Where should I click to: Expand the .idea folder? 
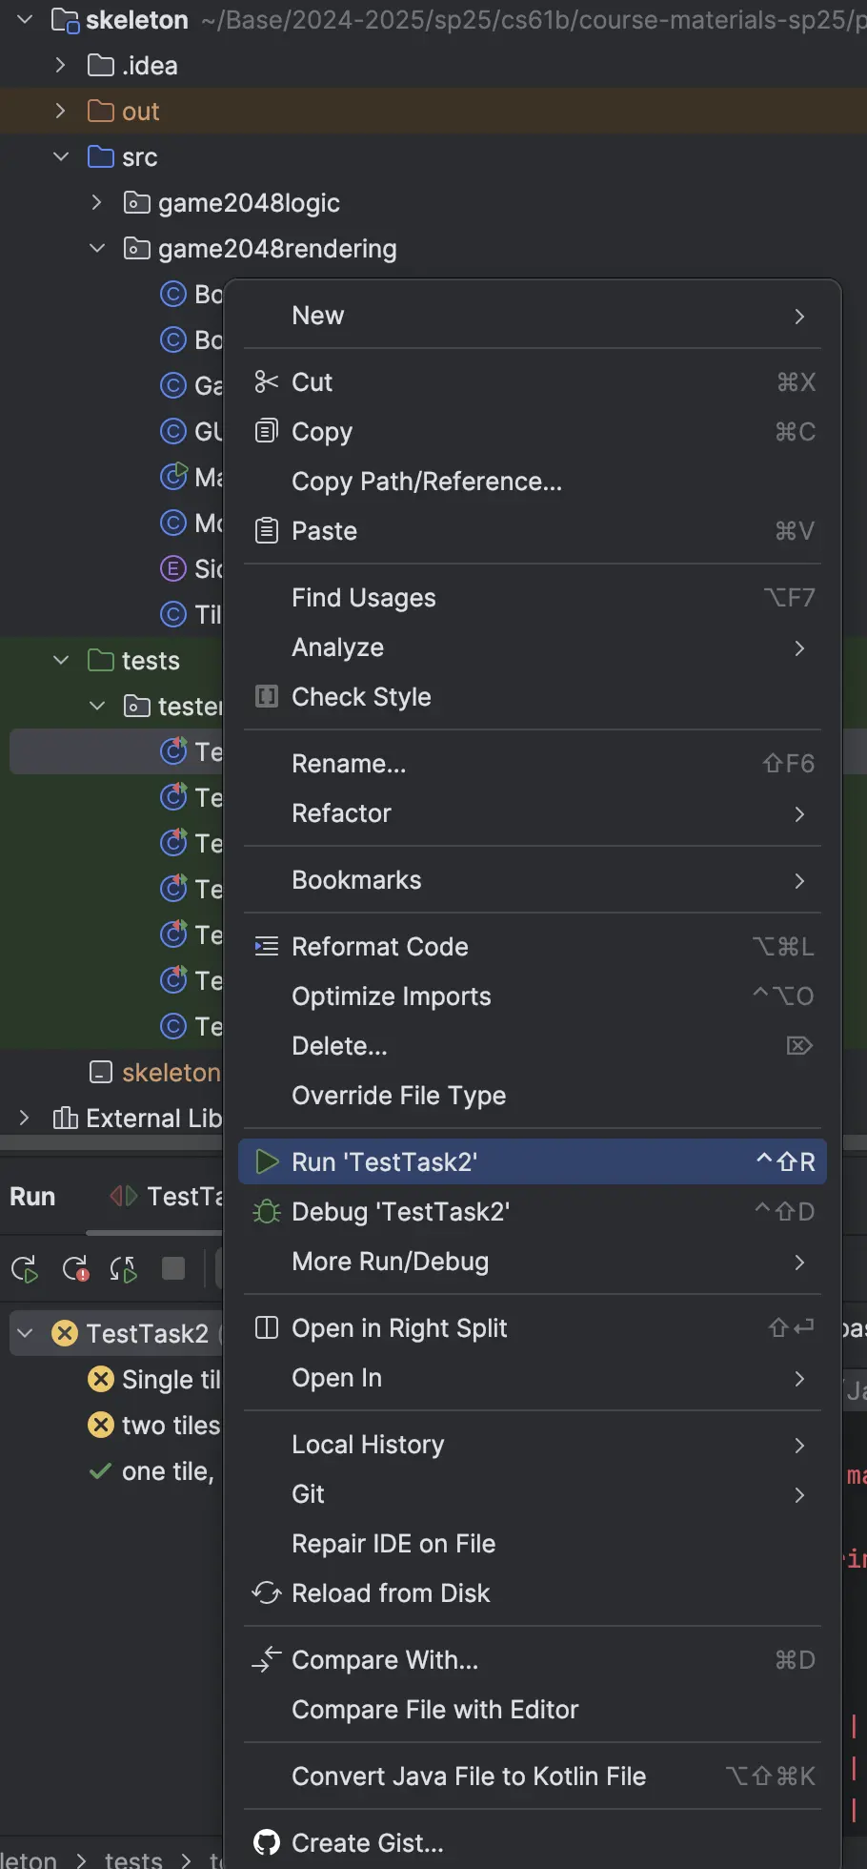(61, 65)
